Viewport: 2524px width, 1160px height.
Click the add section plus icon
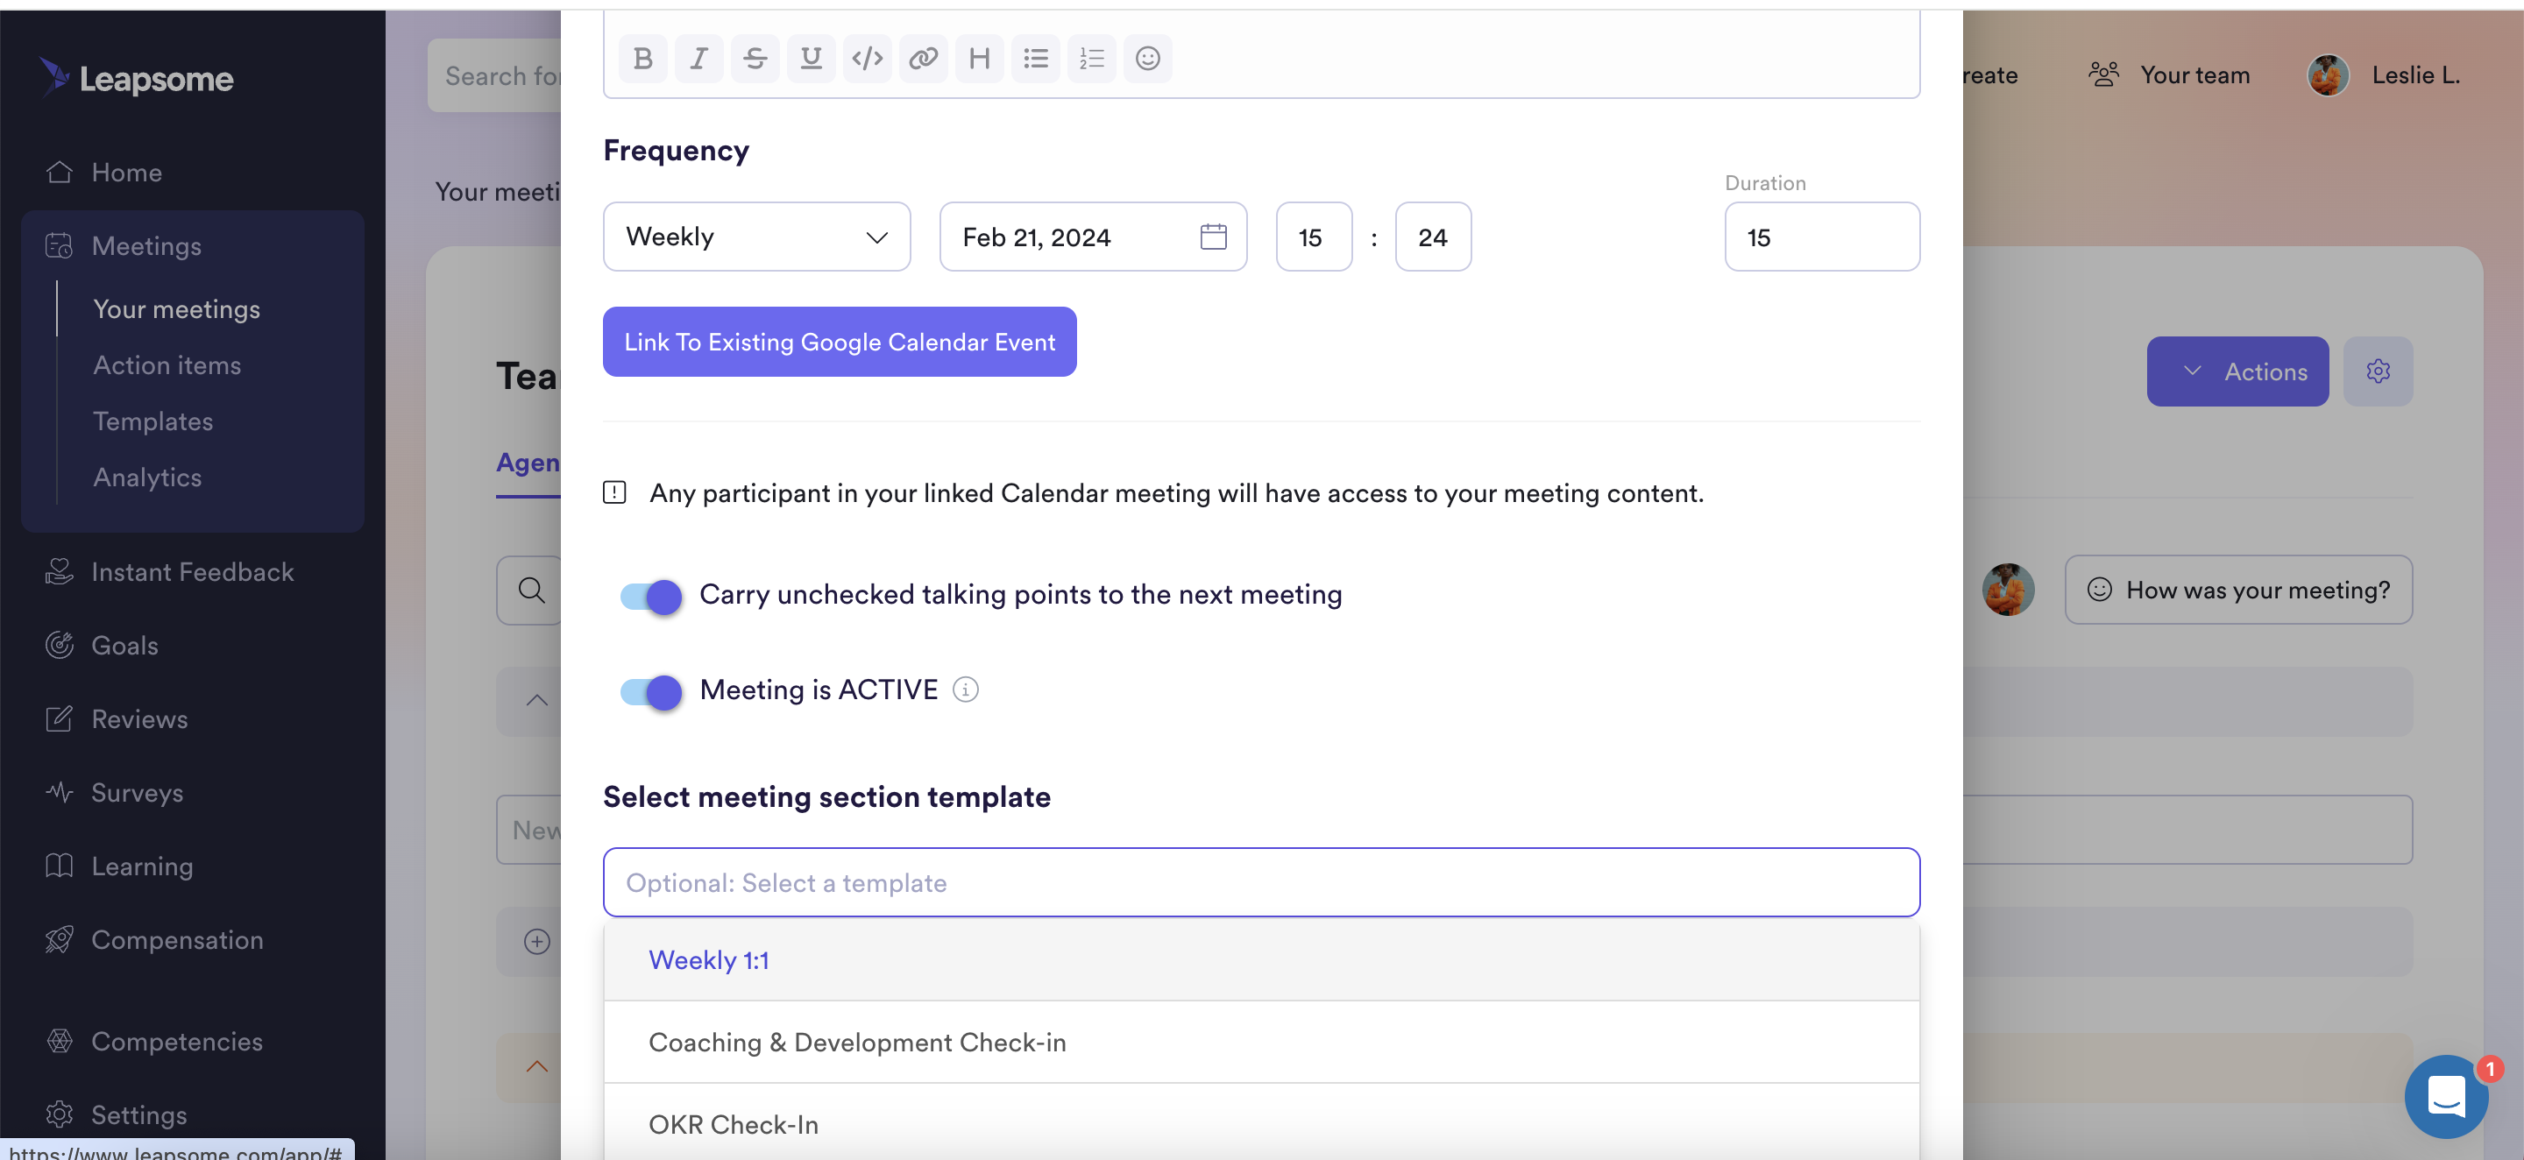coord(537,942)
